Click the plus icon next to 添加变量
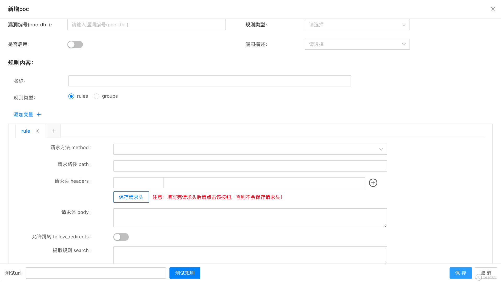Image resolution: width=501 pixels, height=282 pixels. (x=38, y=114)
